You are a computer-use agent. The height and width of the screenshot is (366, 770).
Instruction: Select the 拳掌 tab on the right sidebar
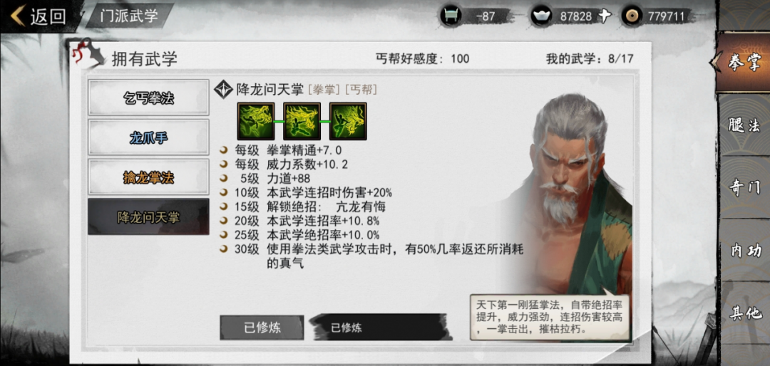tap(742, 63)
